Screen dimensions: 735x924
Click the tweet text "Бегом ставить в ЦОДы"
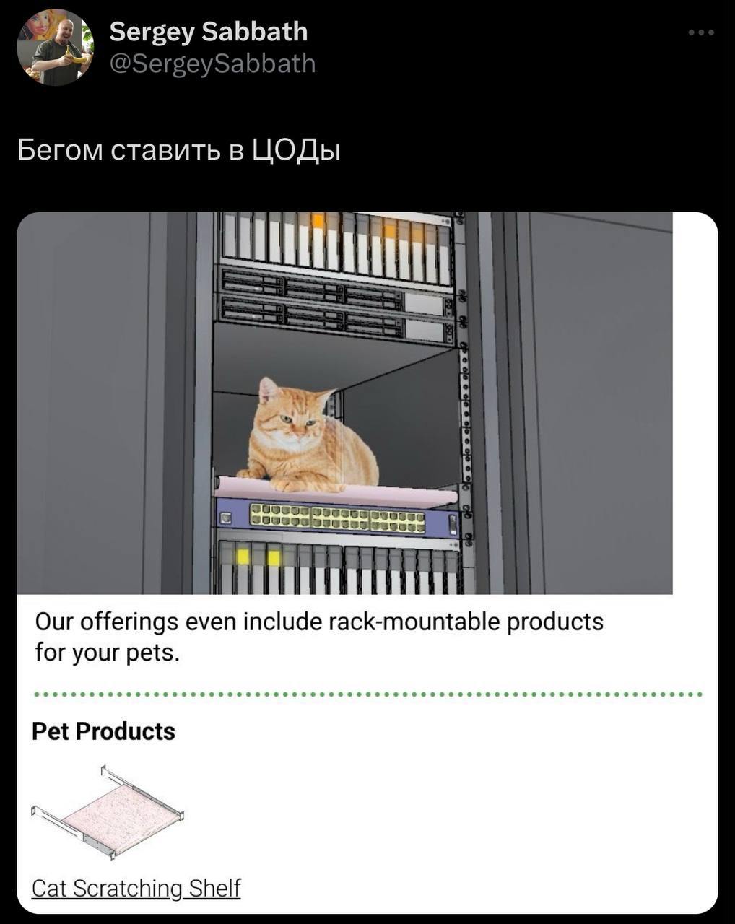pos(178,150)
